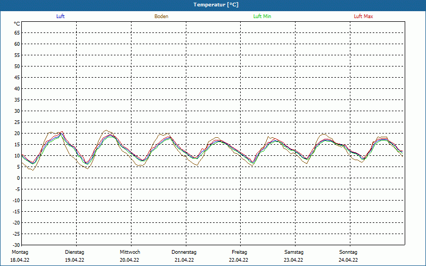Click the date 20.04.22
This screenshot has width=426, height=266.
(x=129, y=260)
